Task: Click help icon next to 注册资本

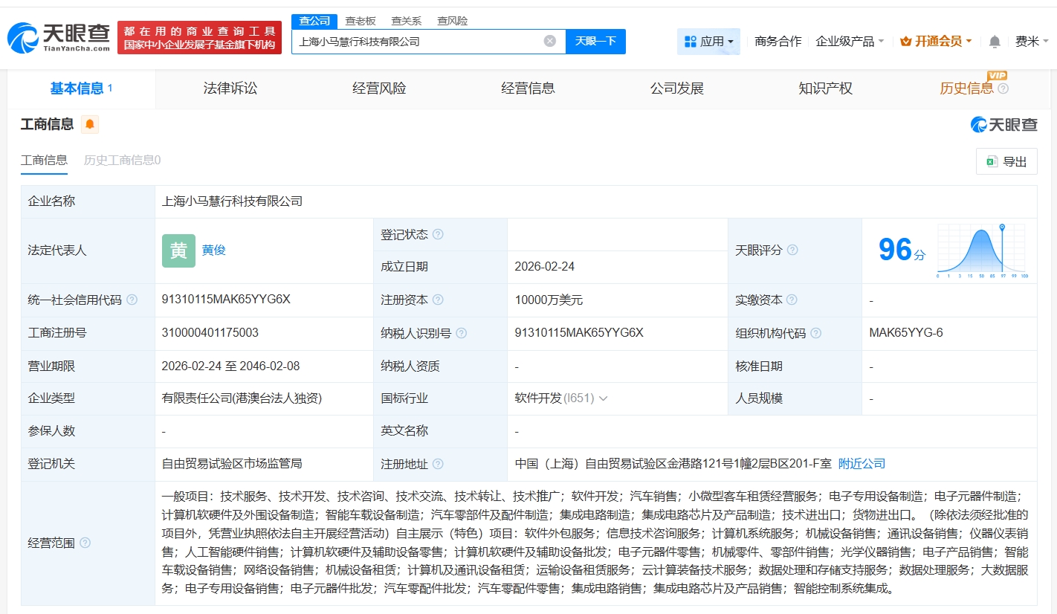Action: pyautogui.click(x=438, y=300)
